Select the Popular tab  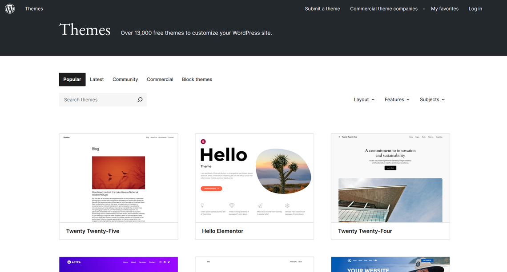[x=72, y=79]
